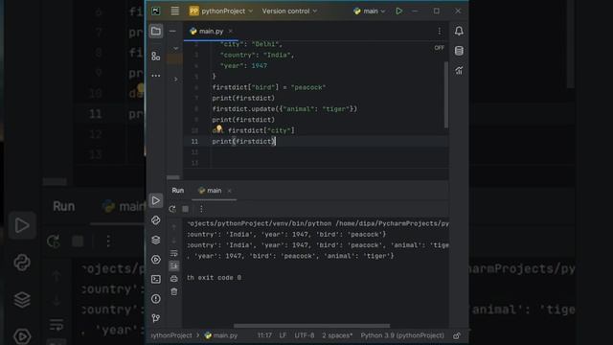Click the Run panel title label
613x345 pixels.
click(x=178, y=191)
